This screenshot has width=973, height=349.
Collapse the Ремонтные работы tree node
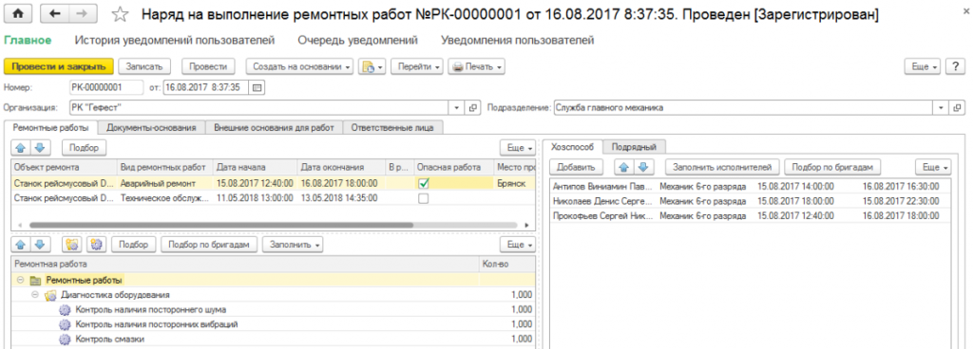click(21, 281)
